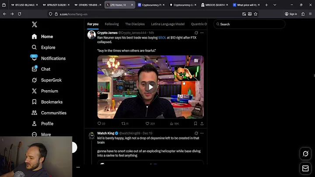This screenshot has width=315, height=177.
Task: Open more menu on Watch King post
Action: (202, 133)
